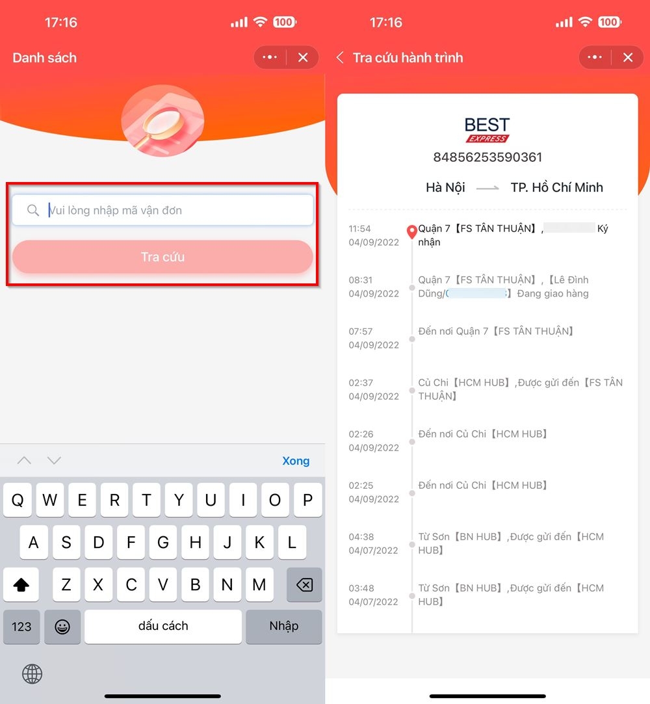650x704 pixels.
Task: Tap Xong to dismiss the keyboard
Action: click(296, 460)
